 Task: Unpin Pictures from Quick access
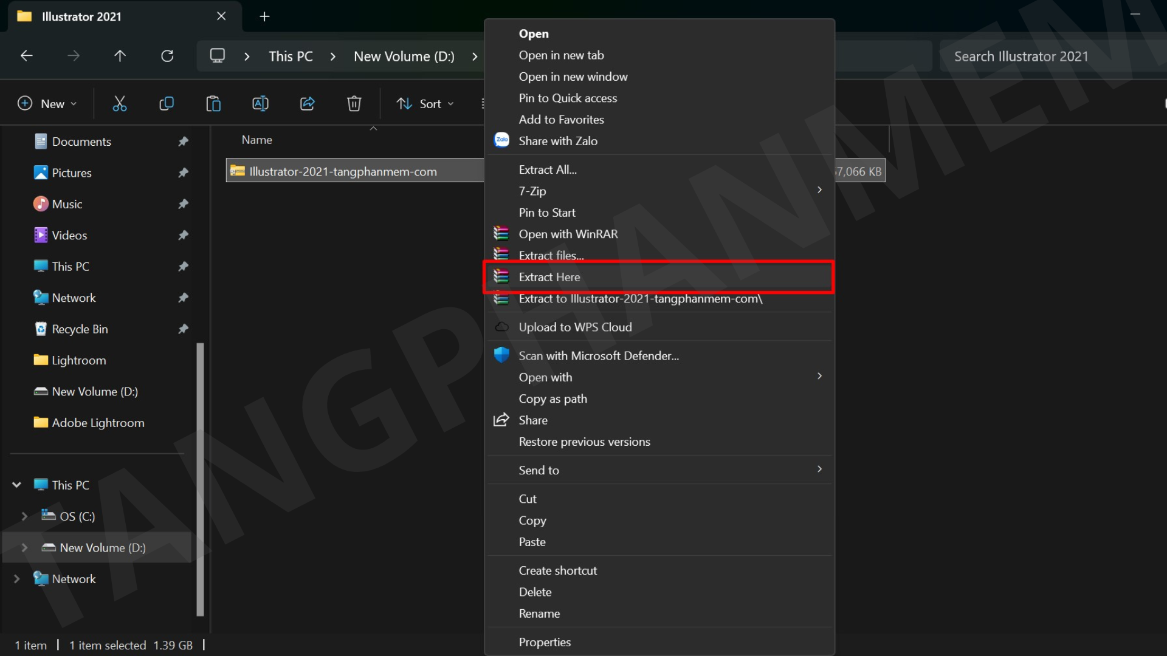(183, 173)
